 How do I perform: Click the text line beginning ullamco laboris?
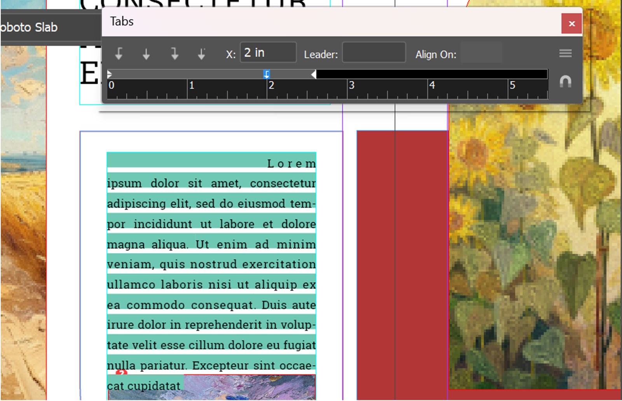click(211, 285)
